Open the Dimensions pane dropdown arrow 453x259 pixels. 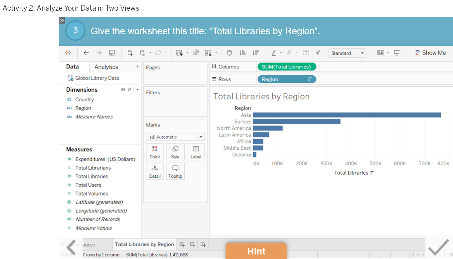pyautogui.click(x=137, y=90)
